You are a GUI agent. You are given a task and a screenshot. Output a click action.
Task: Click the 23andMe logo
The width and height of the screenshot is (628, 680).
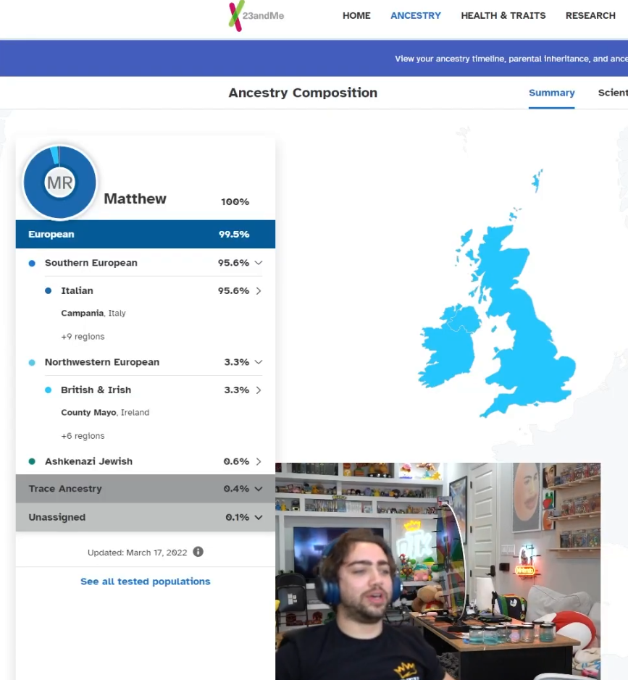pos(256,16)
